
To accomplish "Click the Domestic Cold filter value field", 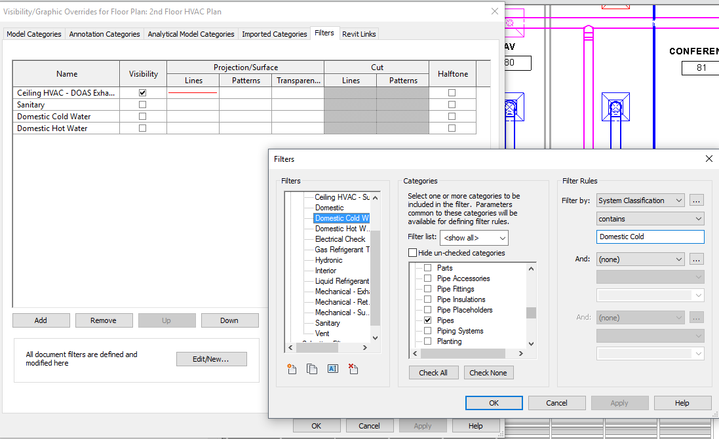I will pyautogui.click(x=650, y=237).
